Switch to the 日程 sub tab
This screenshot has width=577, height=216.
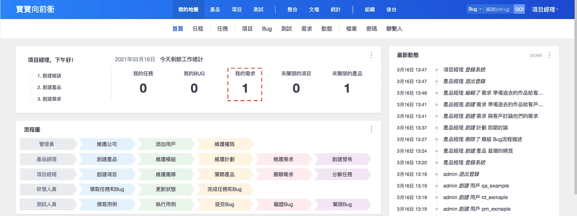click(x=198, y=29)
